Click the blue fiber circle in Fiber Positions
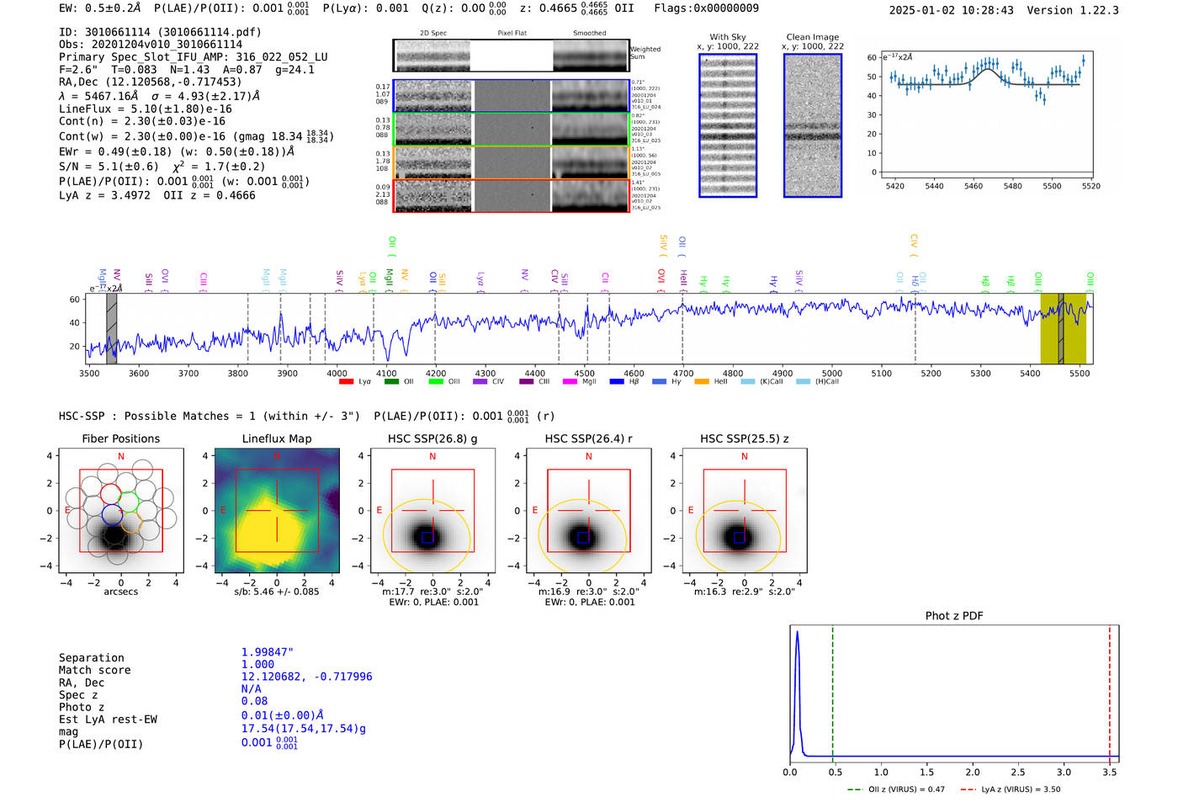The height and width of the screenshot is (802, 1178). 111,514
